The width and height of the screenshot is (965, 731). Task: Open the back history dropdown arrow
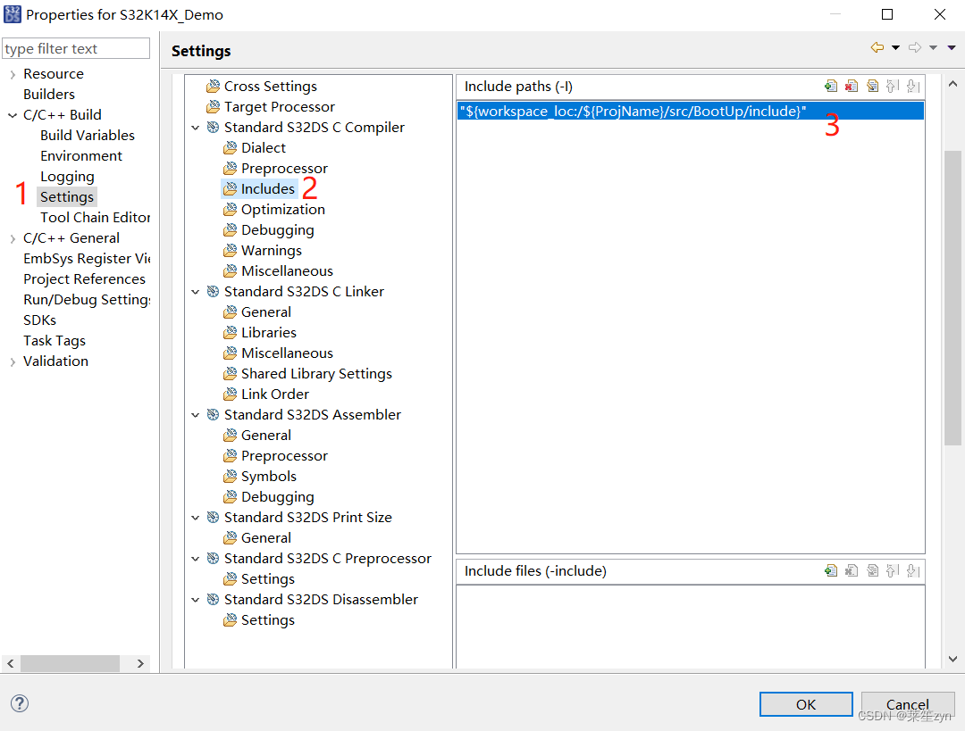pyautogui.click(x=895, y=48)
